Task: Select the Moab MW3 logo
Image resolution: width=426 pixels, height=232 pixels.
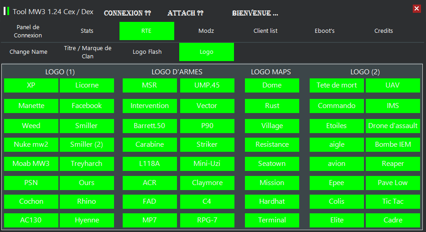Action: point(31,164)
